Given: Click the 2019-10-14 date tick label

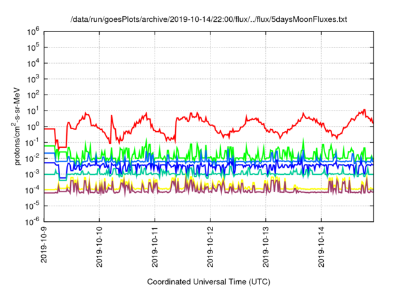Looking at the screenshot, I should pyautogui.click(x=321, y=247).
